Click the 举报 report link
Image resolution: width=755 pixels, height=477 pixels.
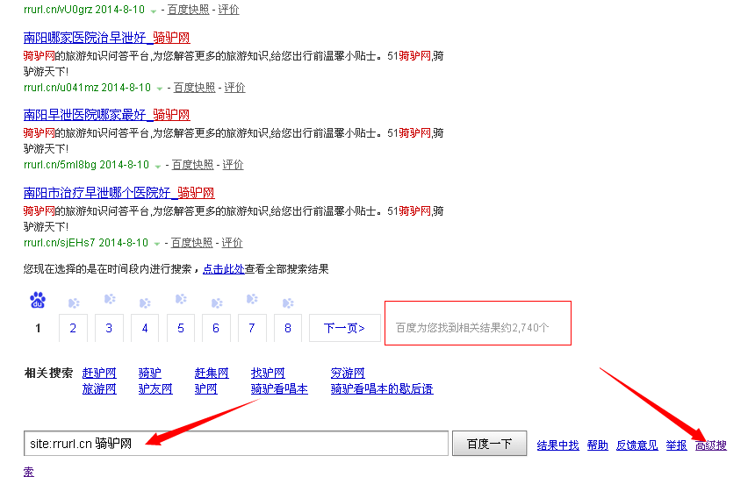click(677, 445)
